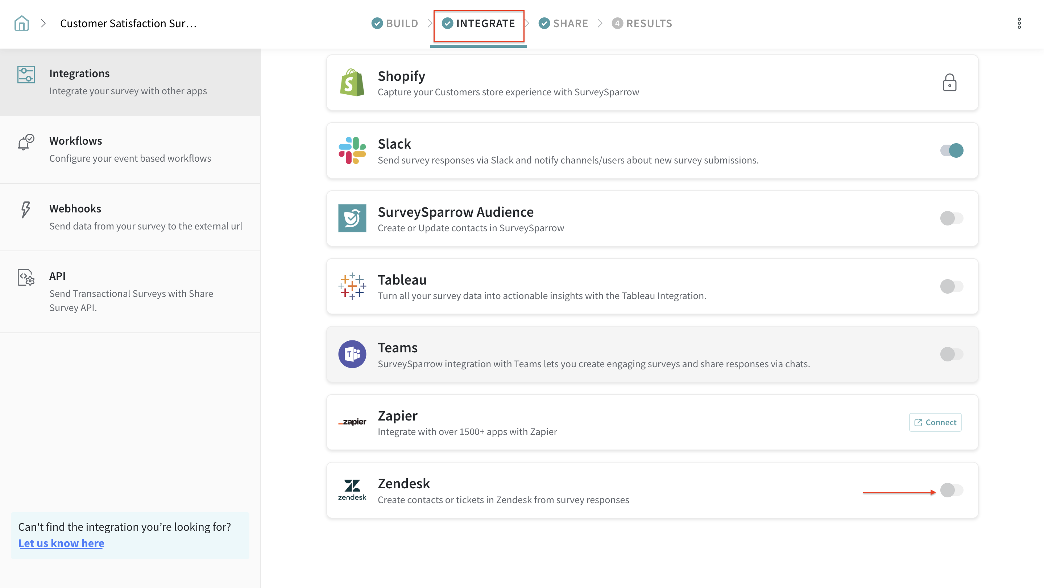Turn on the Tableau integration toggle

[x=952, y=286]
